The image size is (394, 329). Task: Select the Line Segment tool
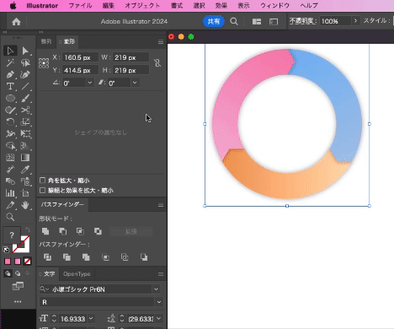[x=25, y=86]
